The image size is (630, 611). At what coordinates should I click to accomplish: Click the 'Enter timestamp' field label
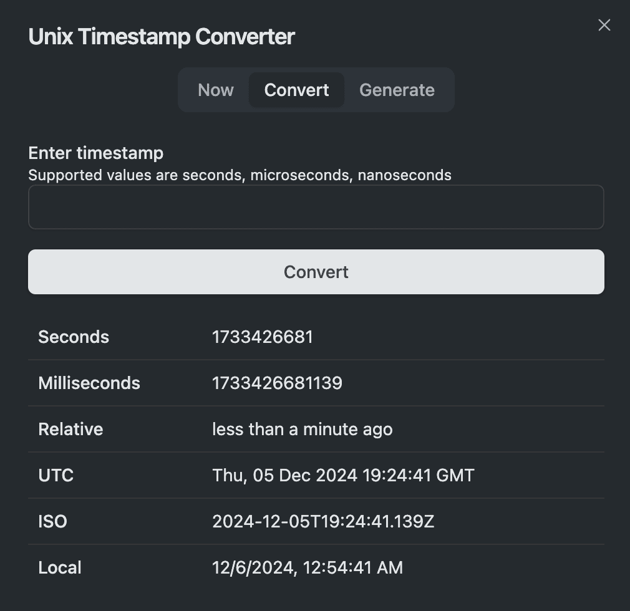96,153
